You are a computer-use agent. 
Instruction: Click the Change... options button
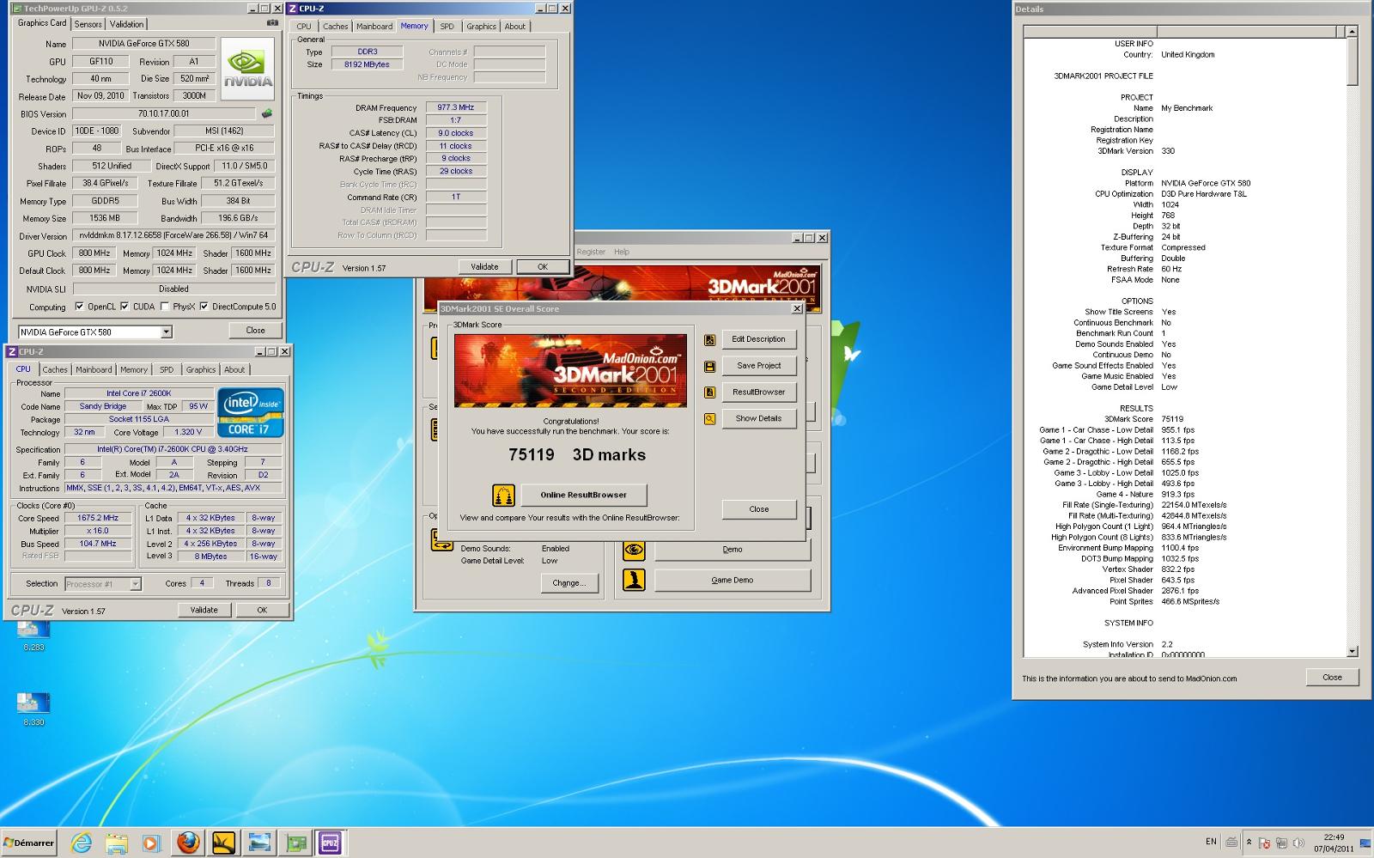point(568,583)
